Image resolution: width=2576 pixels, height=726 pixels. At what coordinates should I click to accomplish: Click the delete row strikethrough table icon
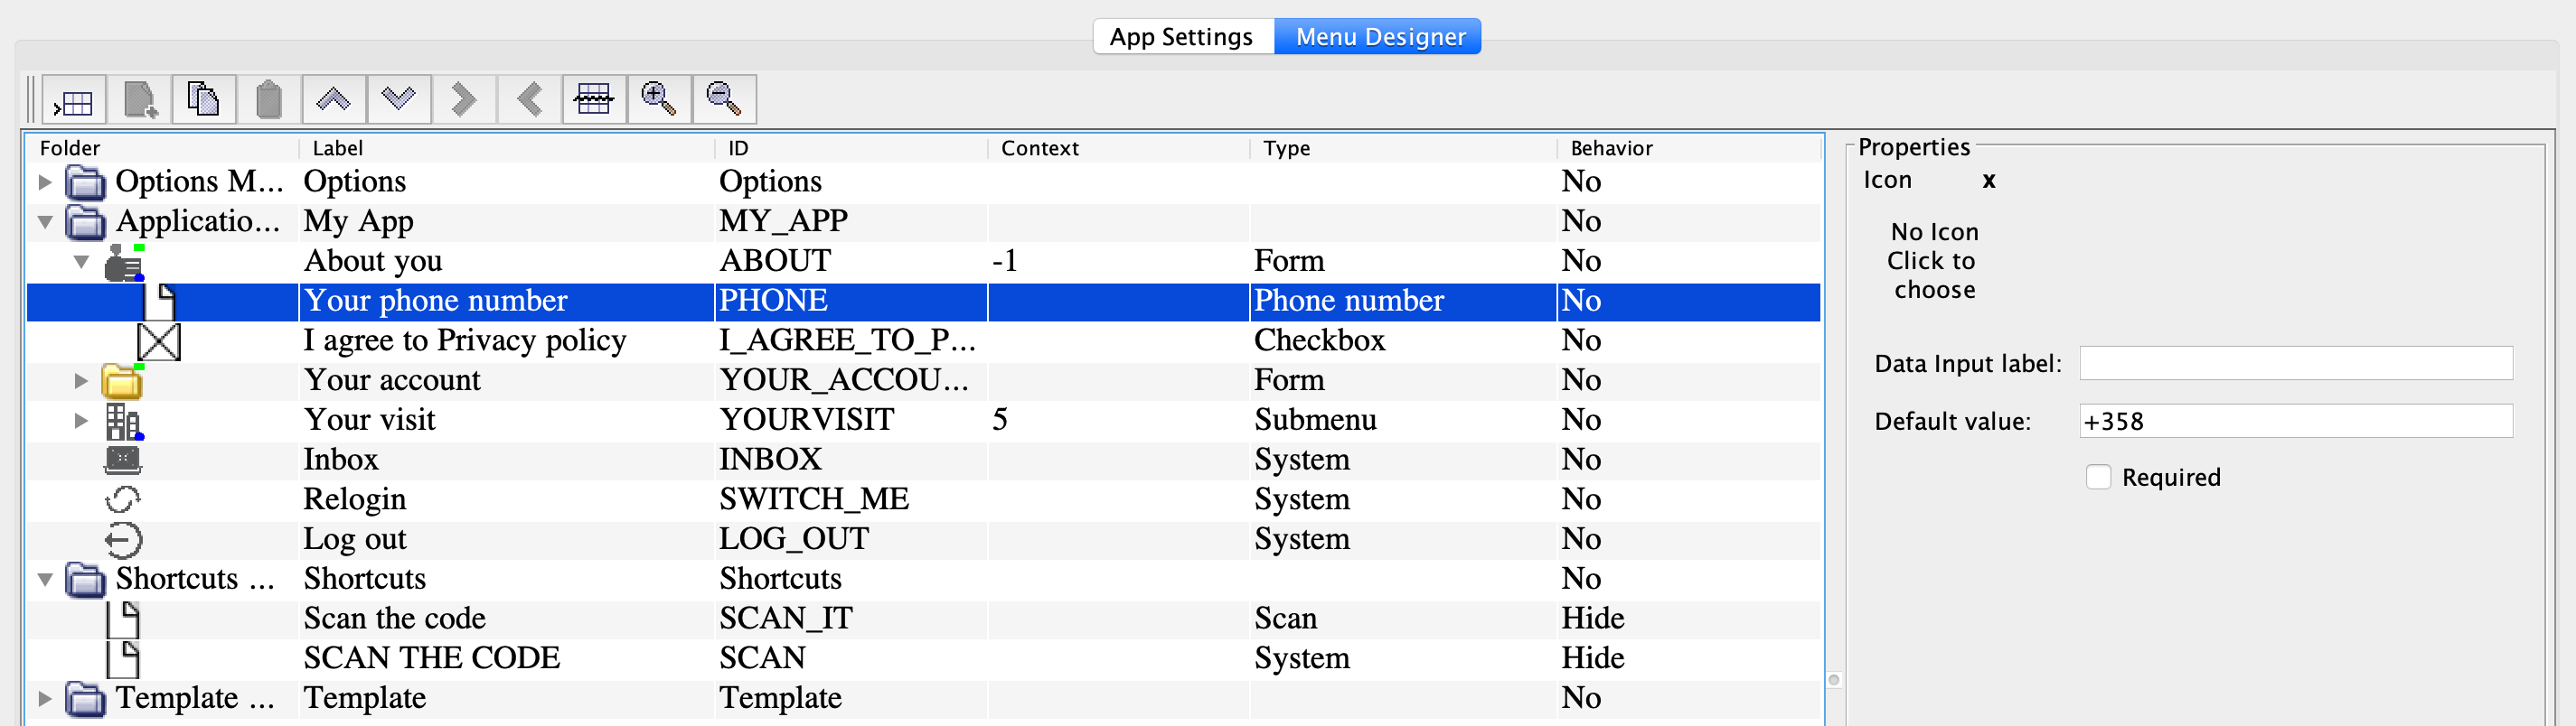pos(594,101)
